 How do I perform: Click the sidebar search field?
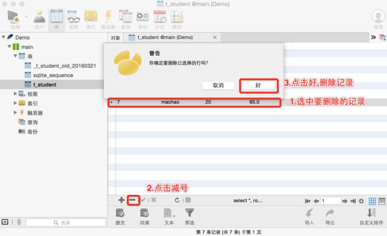pos(65,222)
